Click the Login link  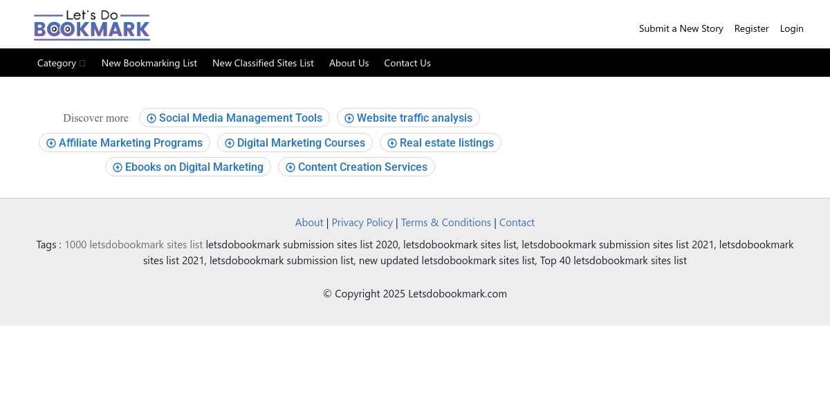[x=792, y=28]
